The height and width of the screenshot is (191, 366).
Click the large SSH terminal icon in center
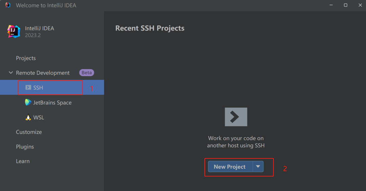tap(236, 117)
